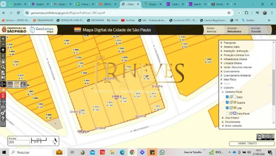Expand the Sistema Viário layer group
Viewport: 276px width, 156px height.
[x=221, y=47]
